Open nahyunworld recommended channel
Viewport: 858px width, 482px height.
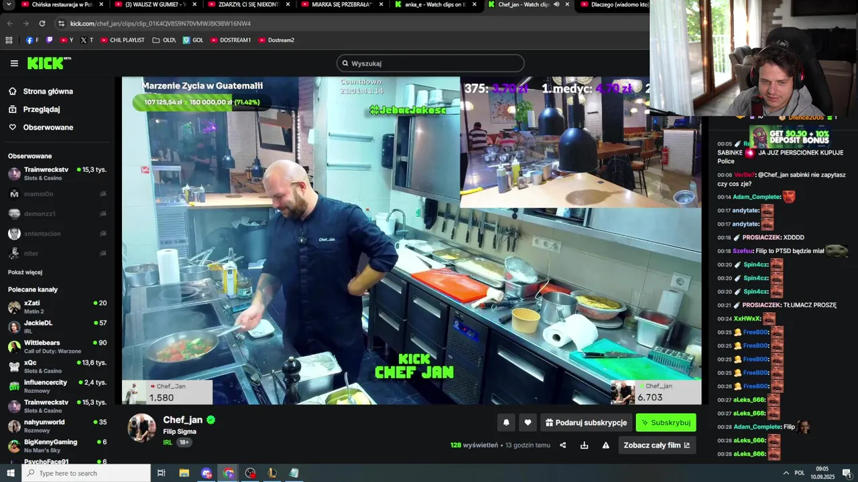[57, 426]
